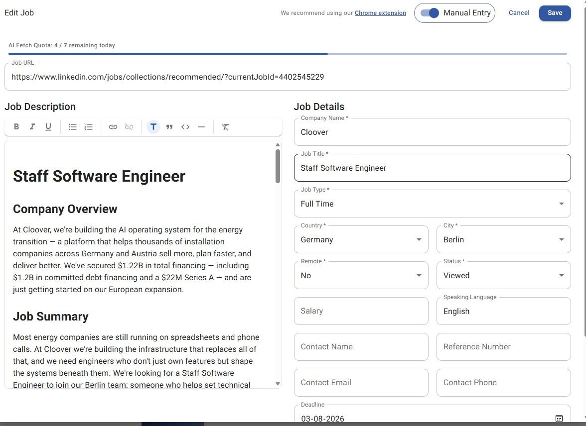Click Cancel to discard edits
The height and width of the screenshot is (426, 586).
(519, 13)
